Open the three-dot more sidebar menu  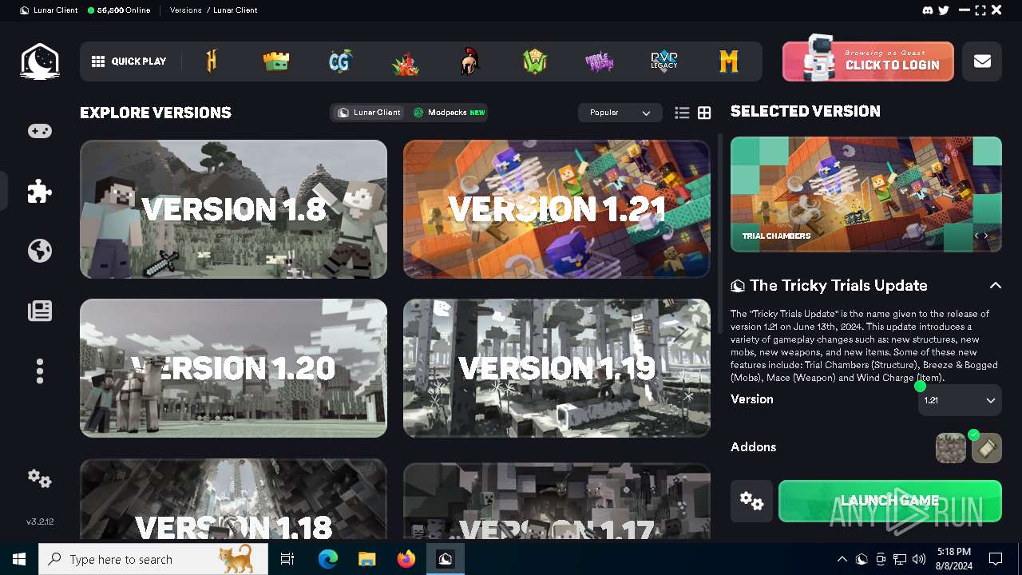(x=40, y=371)
